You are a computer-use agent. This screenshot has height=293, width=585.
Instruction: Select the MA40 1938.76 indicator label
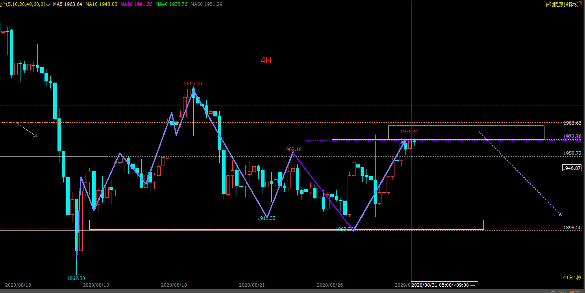[x=171, y=4]
